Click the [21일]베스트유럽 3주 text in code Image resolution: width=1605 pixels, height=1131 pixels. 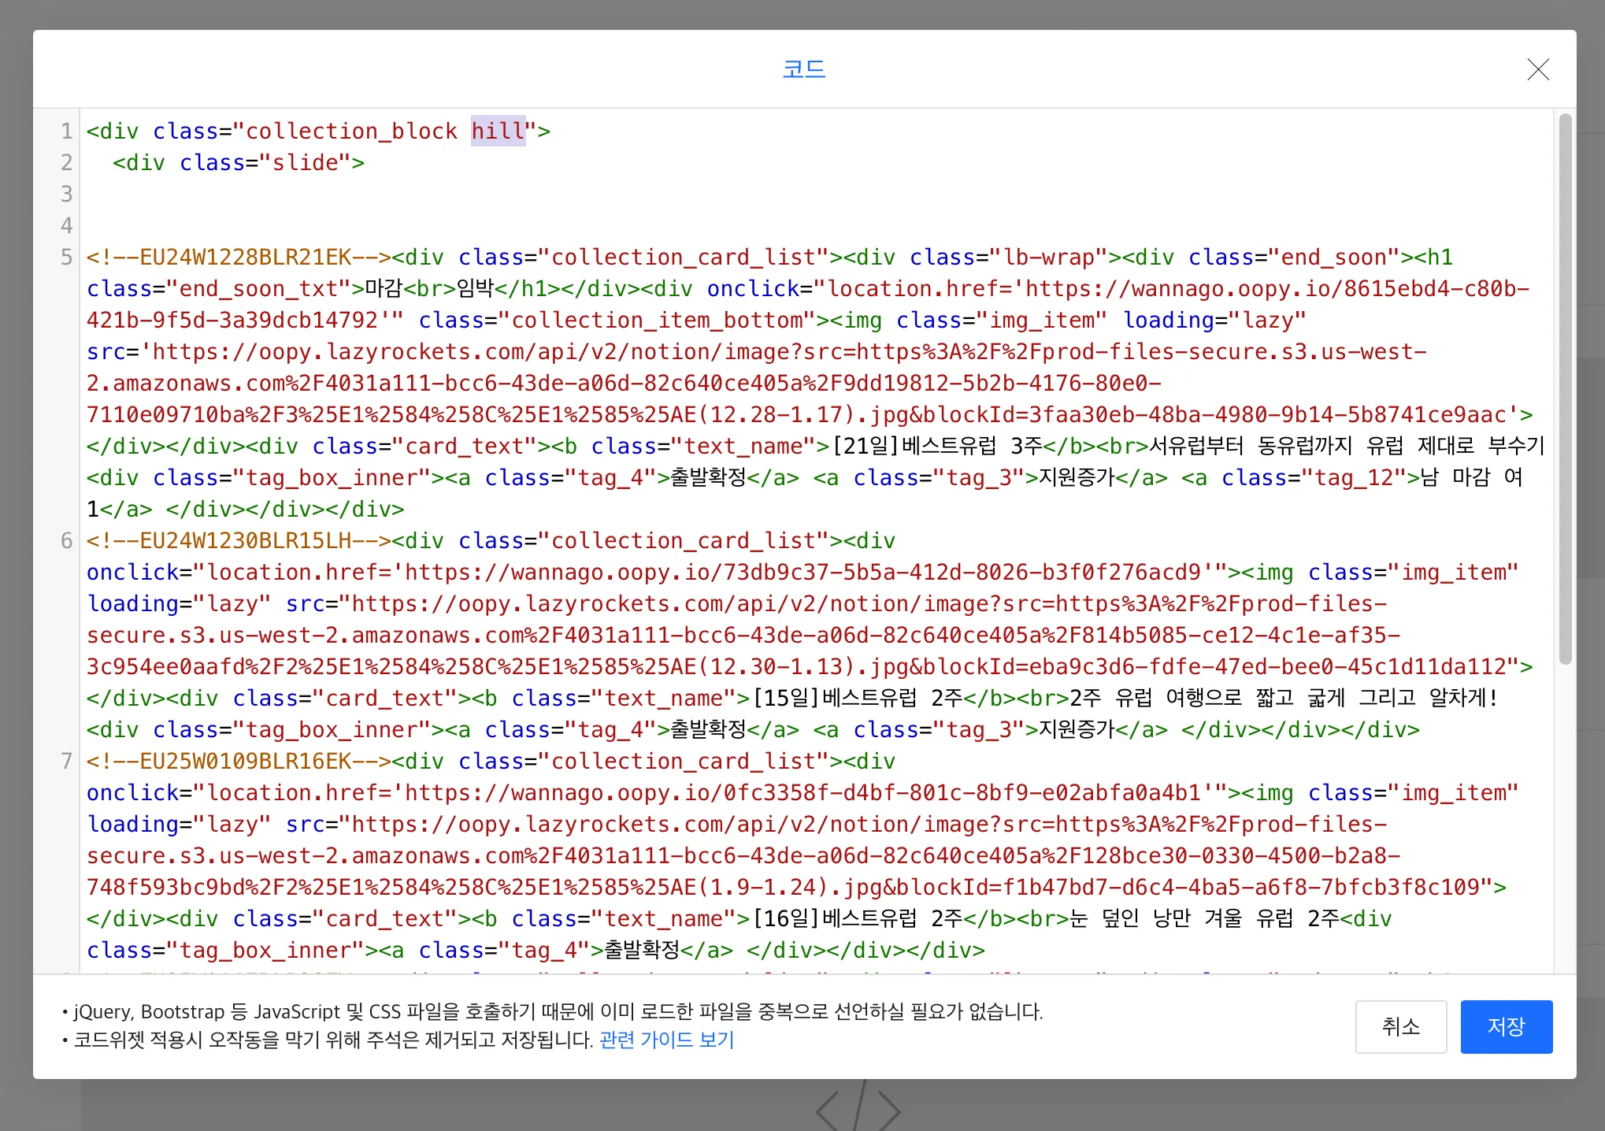point(937,446)
